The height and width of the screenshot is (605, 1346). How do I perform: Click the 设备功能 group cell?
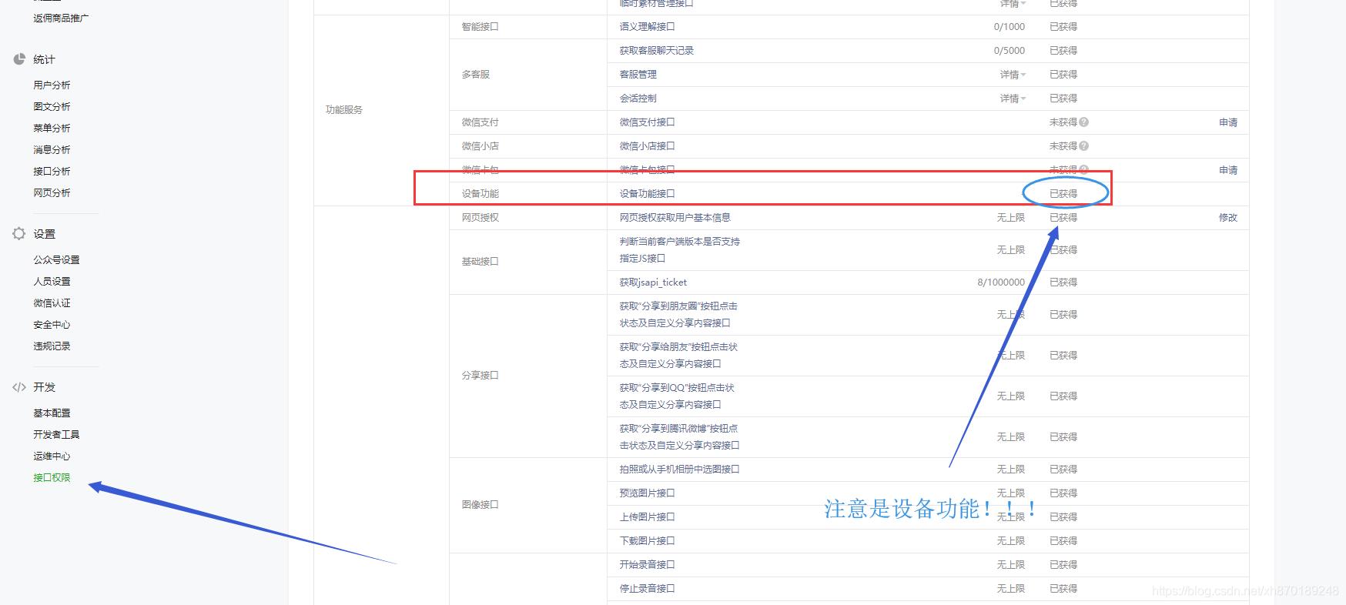tap(480, 194)
